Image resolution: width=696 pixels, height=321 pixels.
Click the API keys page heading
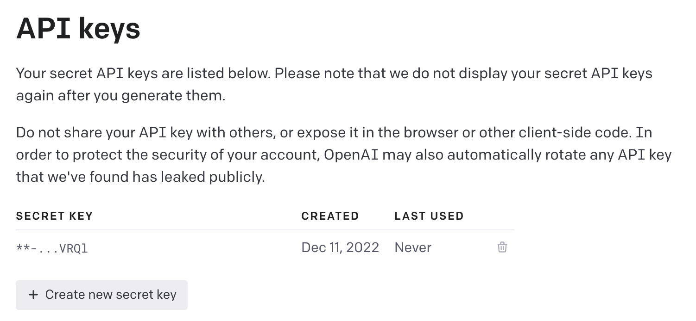[78, 29]
